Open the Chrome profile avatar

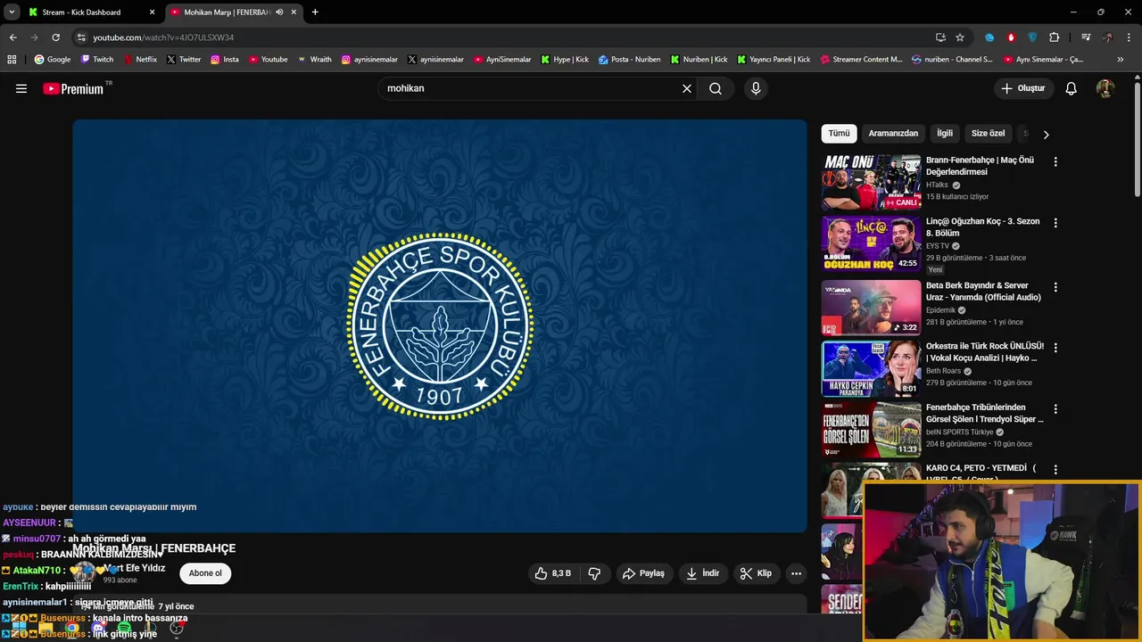(x=1108, y=37)
